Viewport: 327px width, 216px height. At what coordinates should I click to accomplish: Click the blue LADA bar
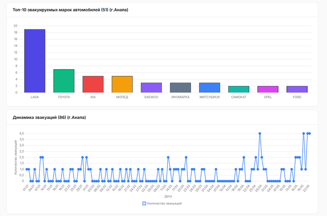35,61
